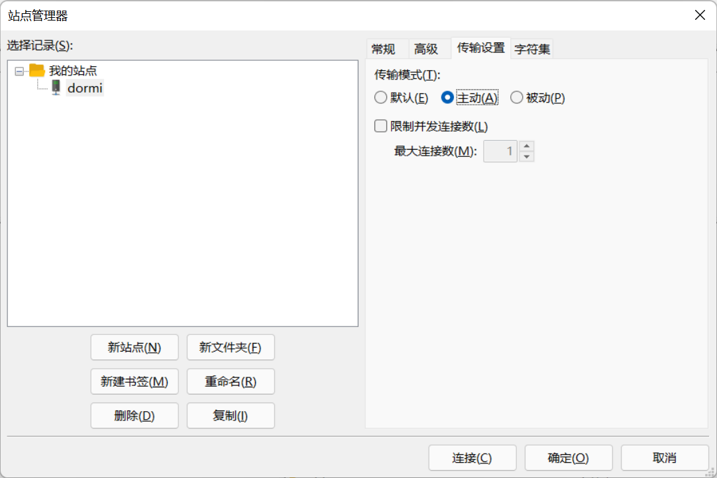
Task: Select the 我的站点 folder label
Action: click(x=73, y=71)
